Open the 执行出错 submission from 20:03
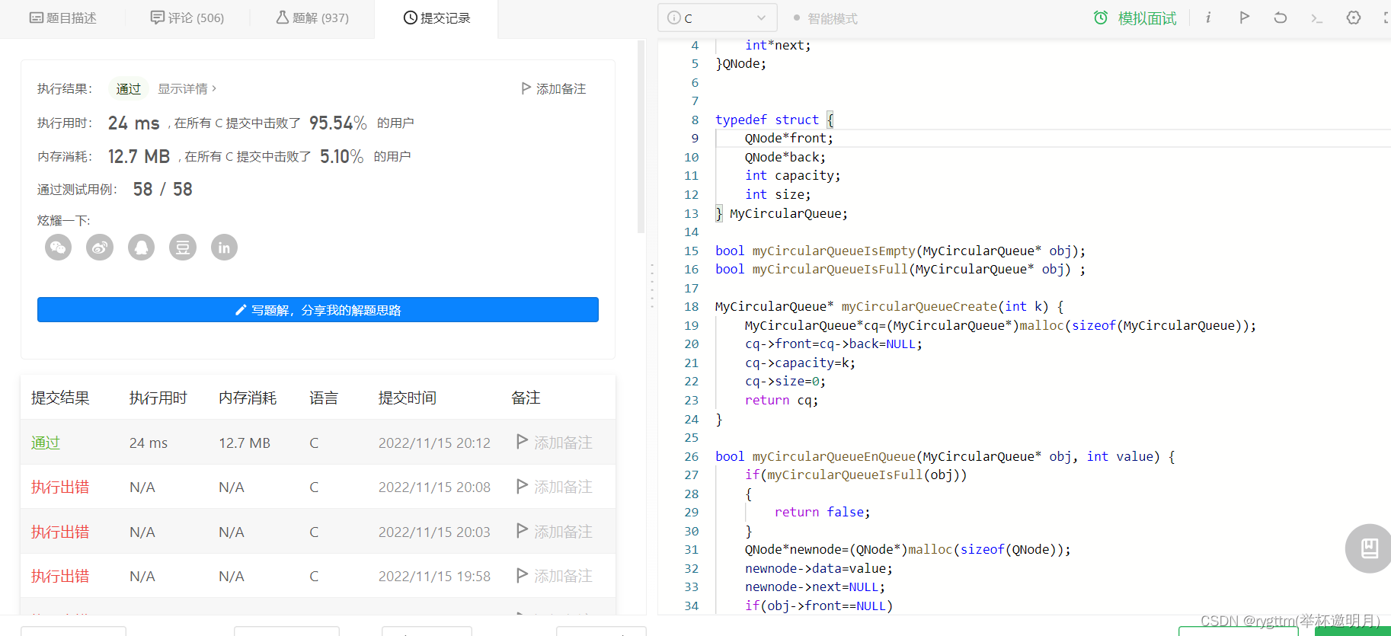This screenshot has width=1391, height=636. click(60, 532)
